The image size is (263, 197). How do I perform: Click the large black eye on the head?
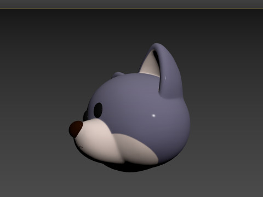click(98, 110)
